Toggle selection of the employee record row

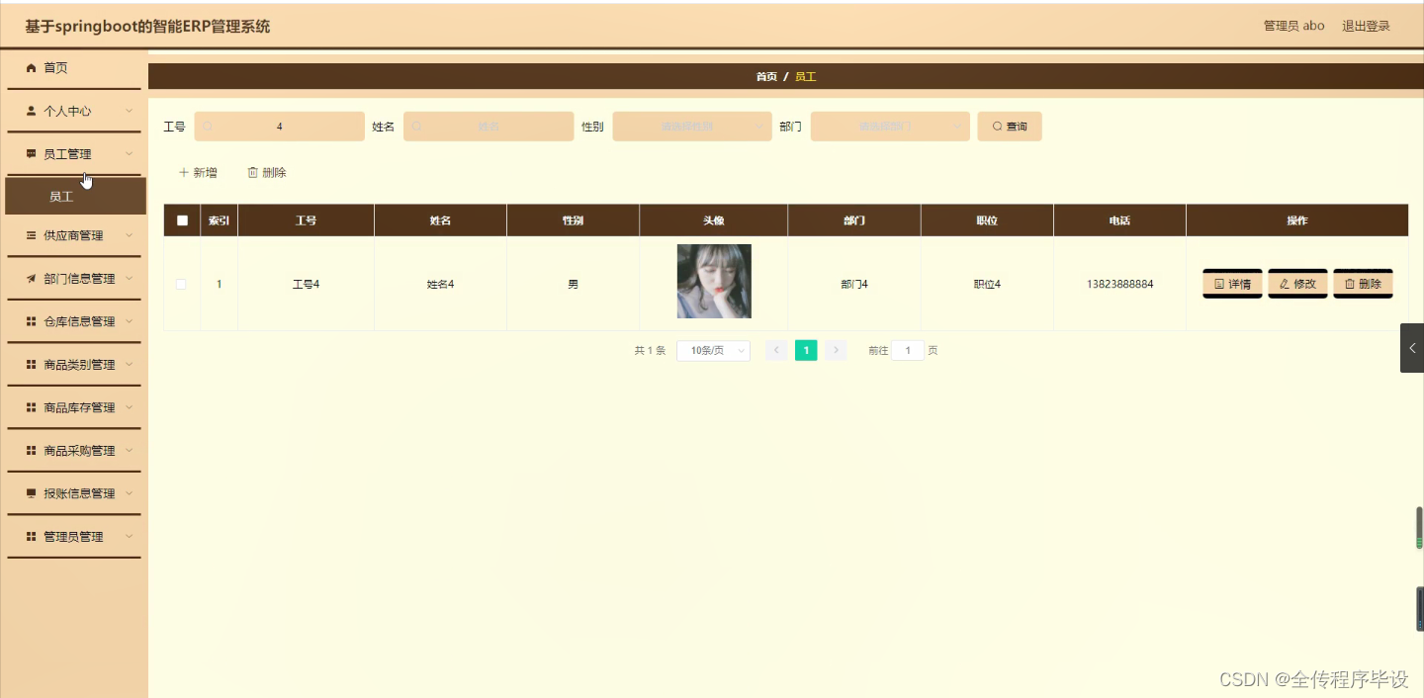tap(181, 284)
